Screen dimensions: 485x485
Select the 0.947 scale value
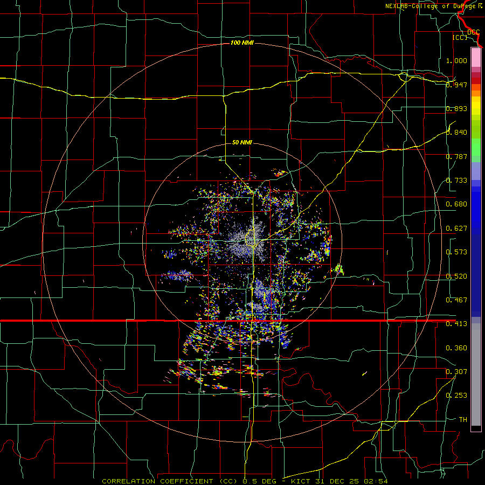coord(456,85)
